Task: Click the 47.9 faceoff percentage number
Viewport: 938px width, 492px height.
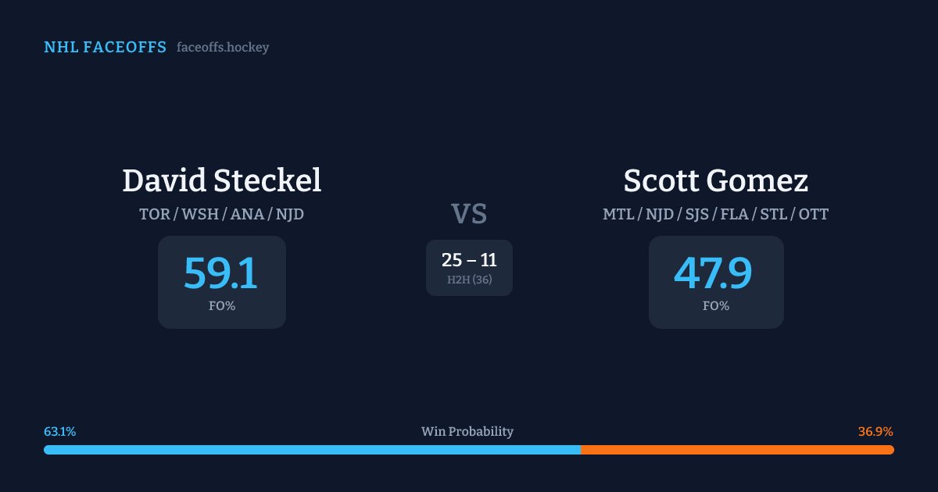Action: (x=713, y=273)
